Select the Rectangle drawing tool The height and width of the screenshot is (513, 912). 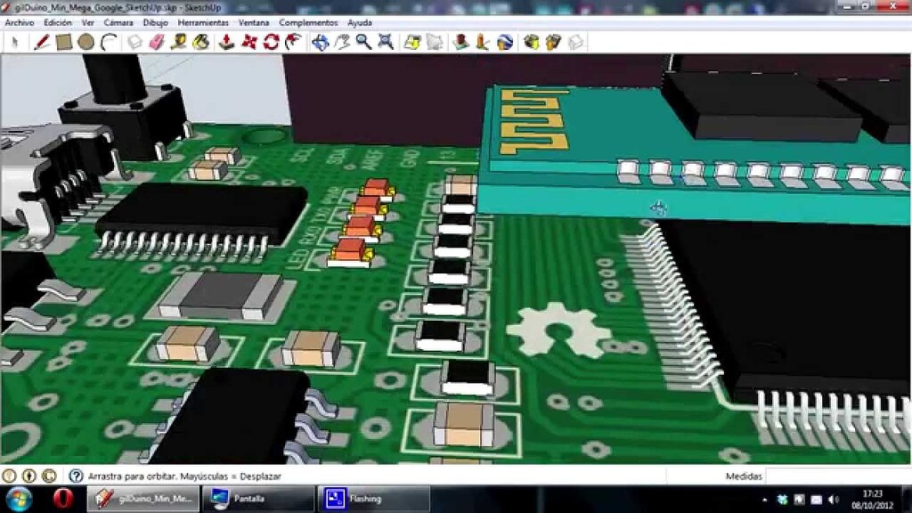62,40
